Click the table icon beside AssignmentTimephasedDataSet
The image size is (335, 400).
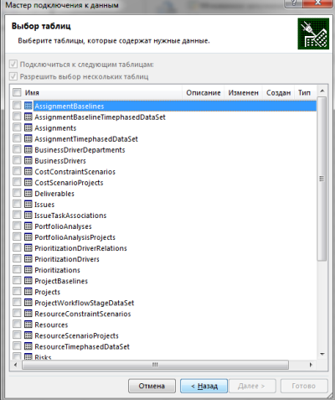point(28,138)
